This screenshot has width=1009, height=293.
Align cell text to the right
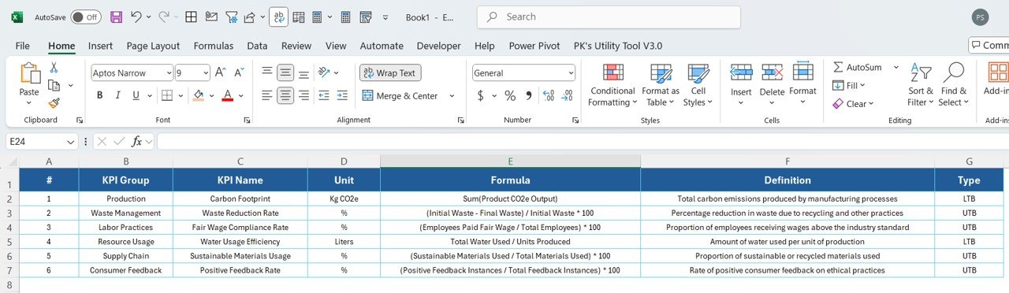tap(303, 95)
